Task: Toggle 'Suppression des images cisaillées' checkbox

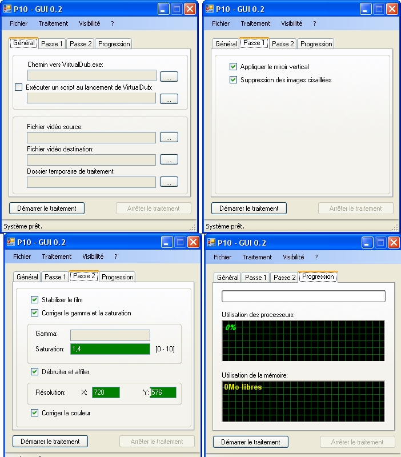Action: tap(233, 80)
